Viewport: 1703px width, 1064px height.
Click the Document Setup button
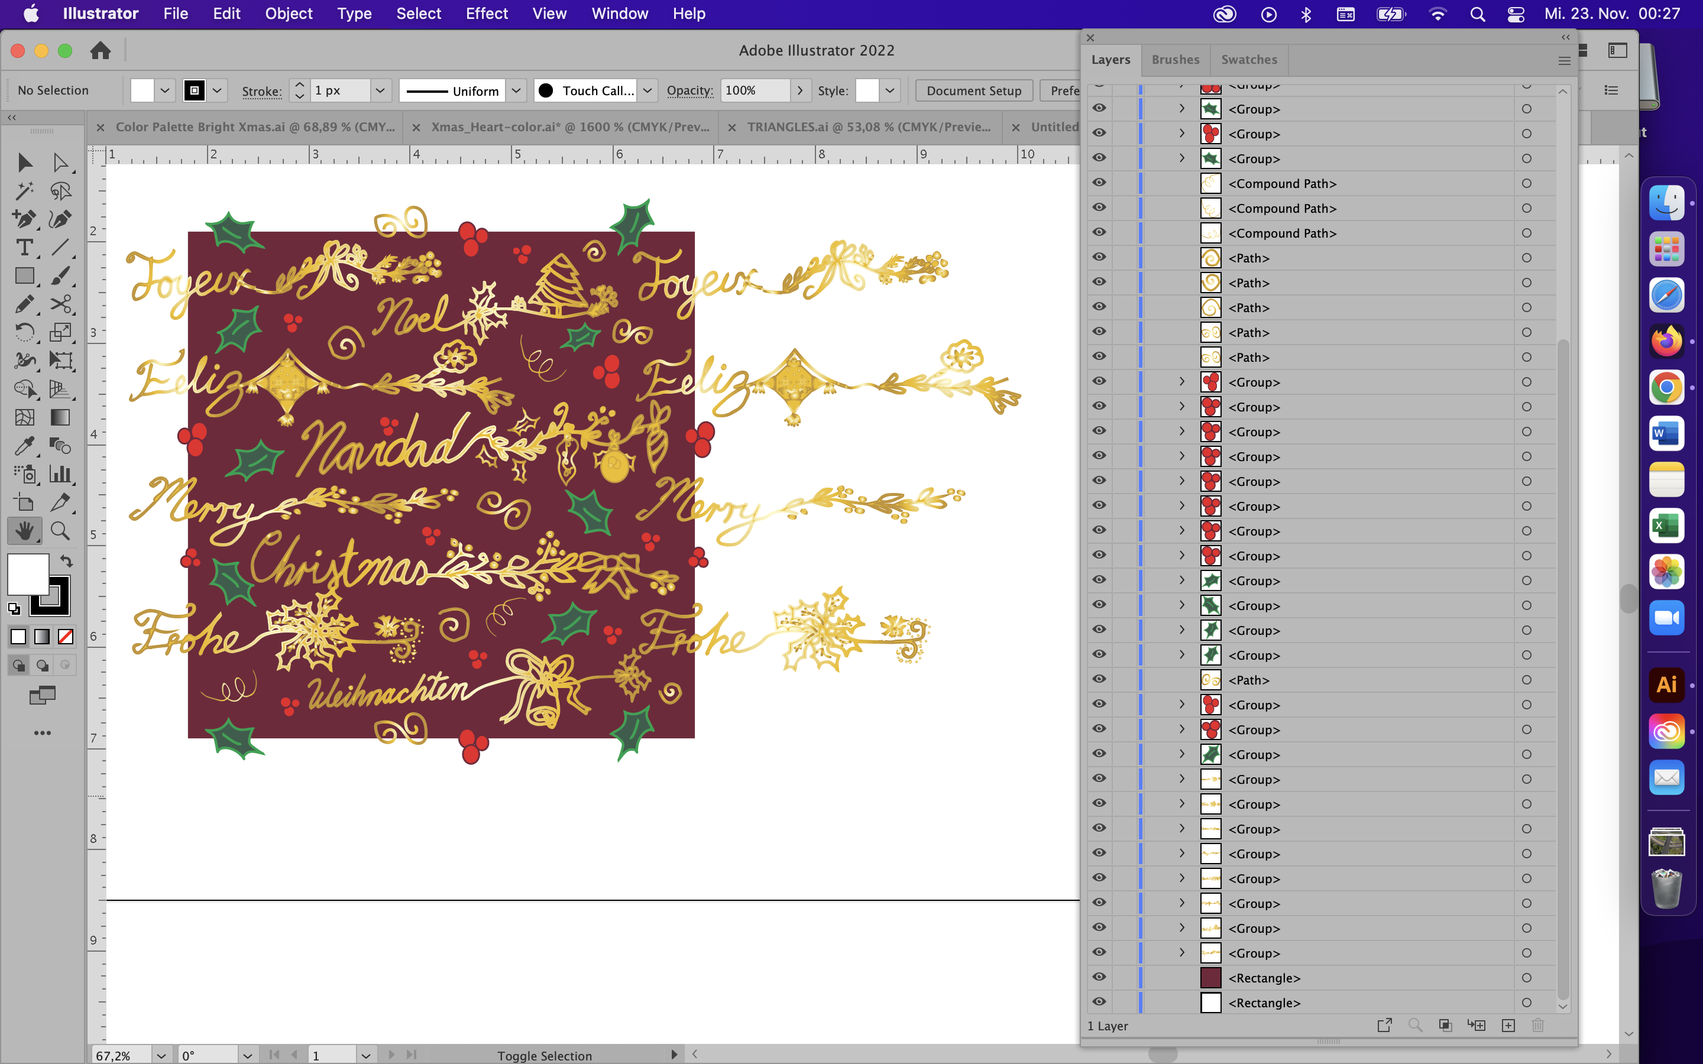tap(973, 90)
